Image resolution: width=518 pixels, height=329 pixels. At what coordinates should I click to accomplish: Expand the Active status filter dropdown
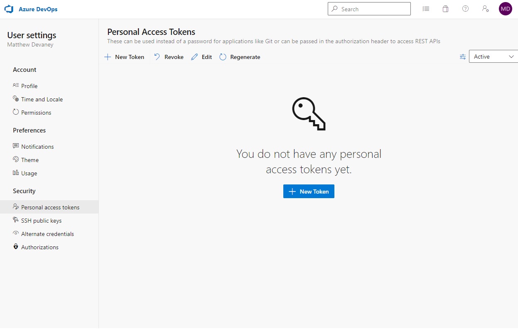click(493, 57)
